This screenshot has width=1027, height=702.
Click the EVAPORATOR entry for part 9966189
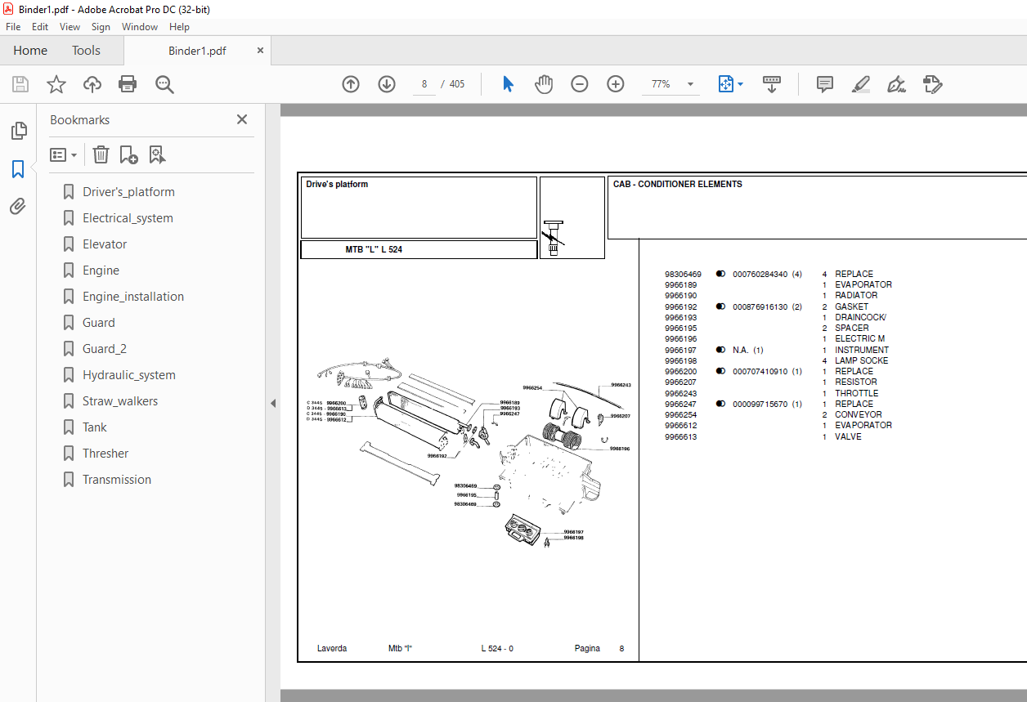[863, 285]
